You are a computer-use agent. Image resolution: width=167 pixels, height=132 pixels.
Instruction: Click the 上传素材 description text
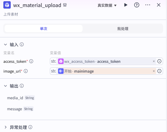pyautogui.click(x=11, y=14)
